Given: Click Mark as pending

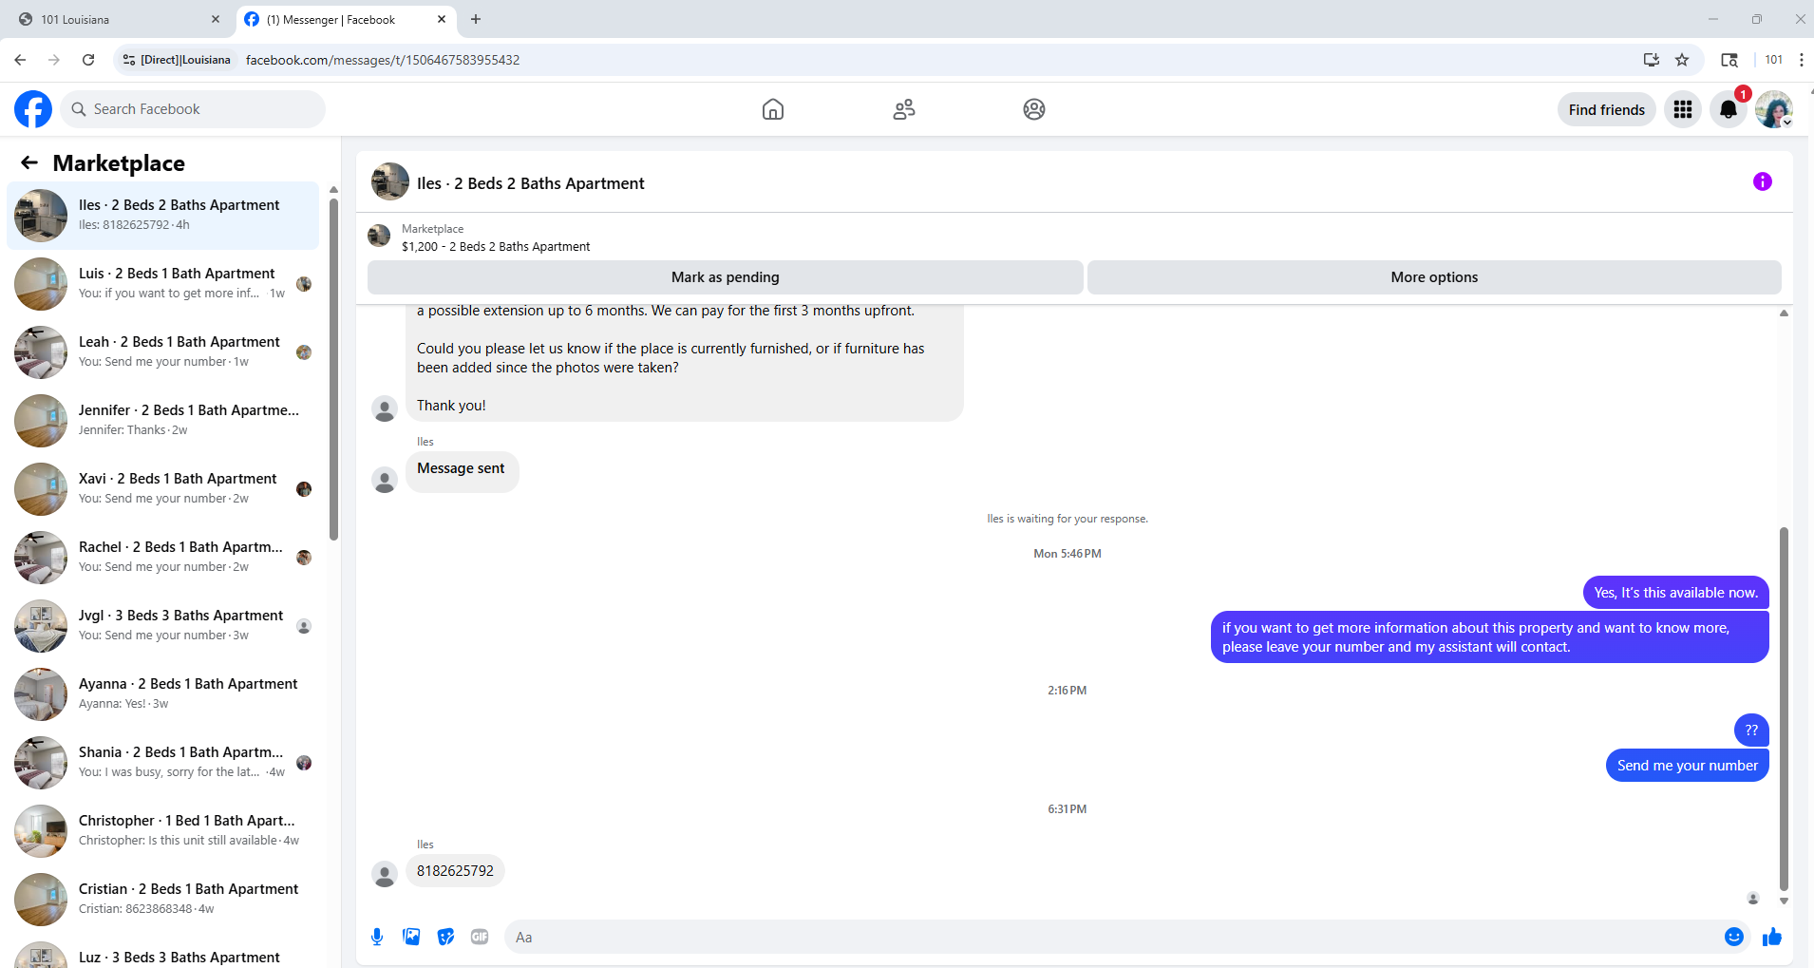Looking at the screenshot, I should tap(726, 277).
